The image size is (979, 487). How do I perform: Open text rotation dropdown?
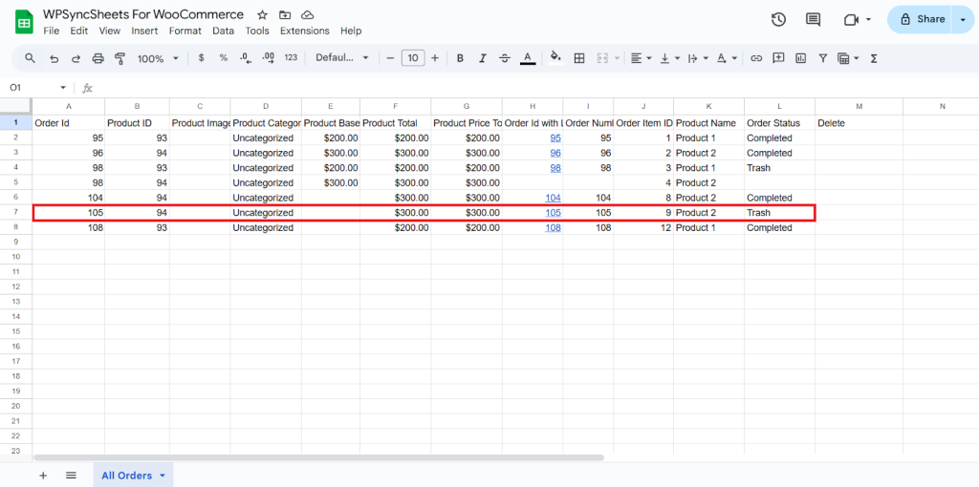(x=727, y=58)
